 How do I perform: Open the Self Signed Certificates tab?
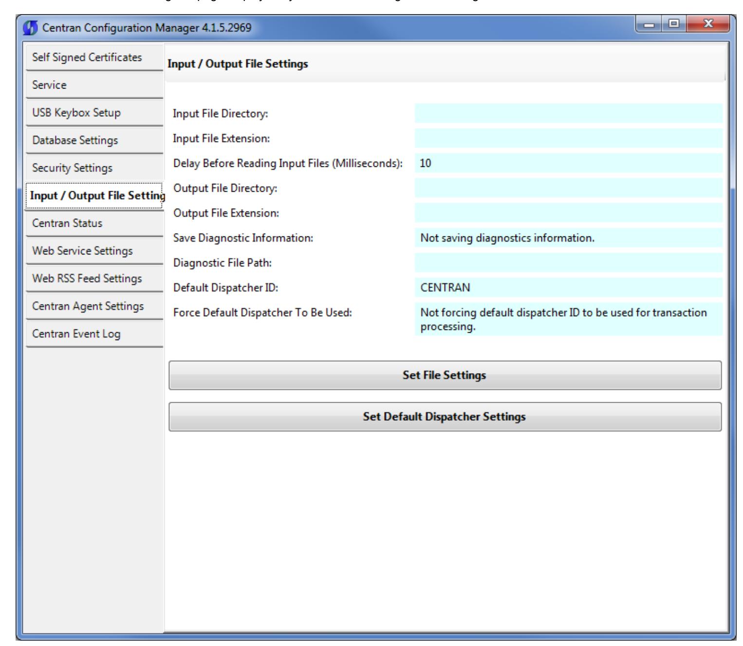pyautogui.click(x=94, y=57)
